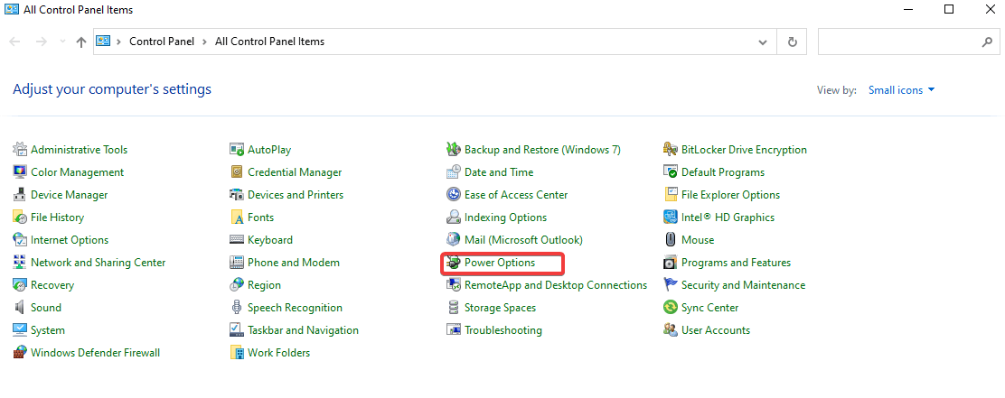Open the Internet Options globe icon

(20, 240)
